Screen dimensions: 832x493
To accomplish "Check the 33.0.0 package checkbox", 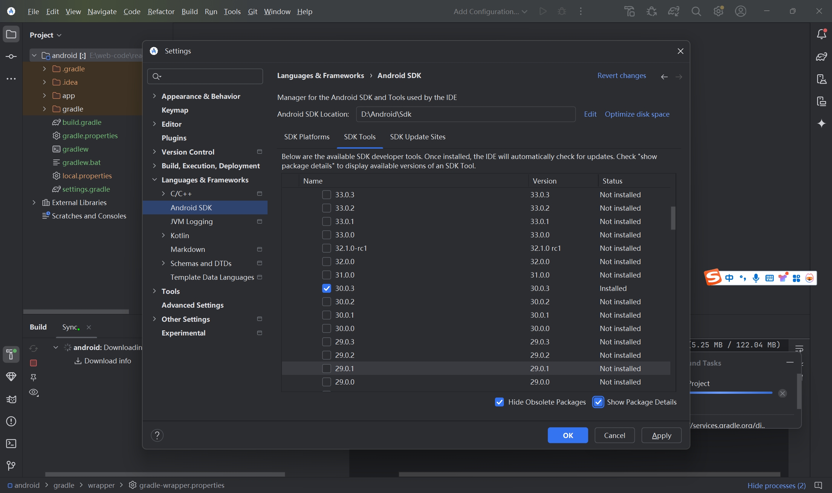I will [327, 235].
